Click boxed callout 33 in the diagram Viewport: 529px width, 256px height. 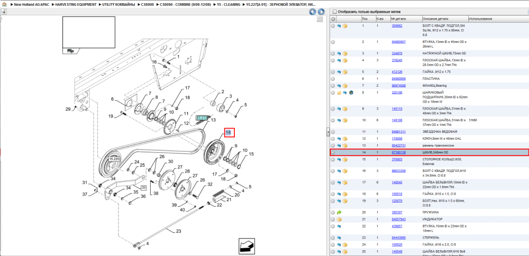144,188
